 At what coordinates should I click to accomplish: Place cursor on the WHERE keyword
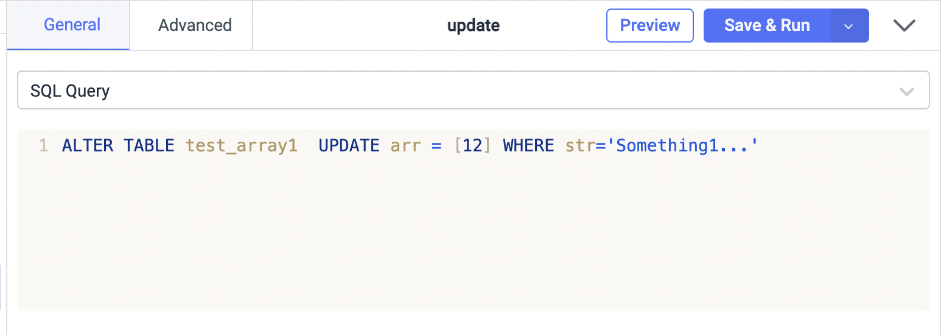pyautogui.click(x=528, y=146)
